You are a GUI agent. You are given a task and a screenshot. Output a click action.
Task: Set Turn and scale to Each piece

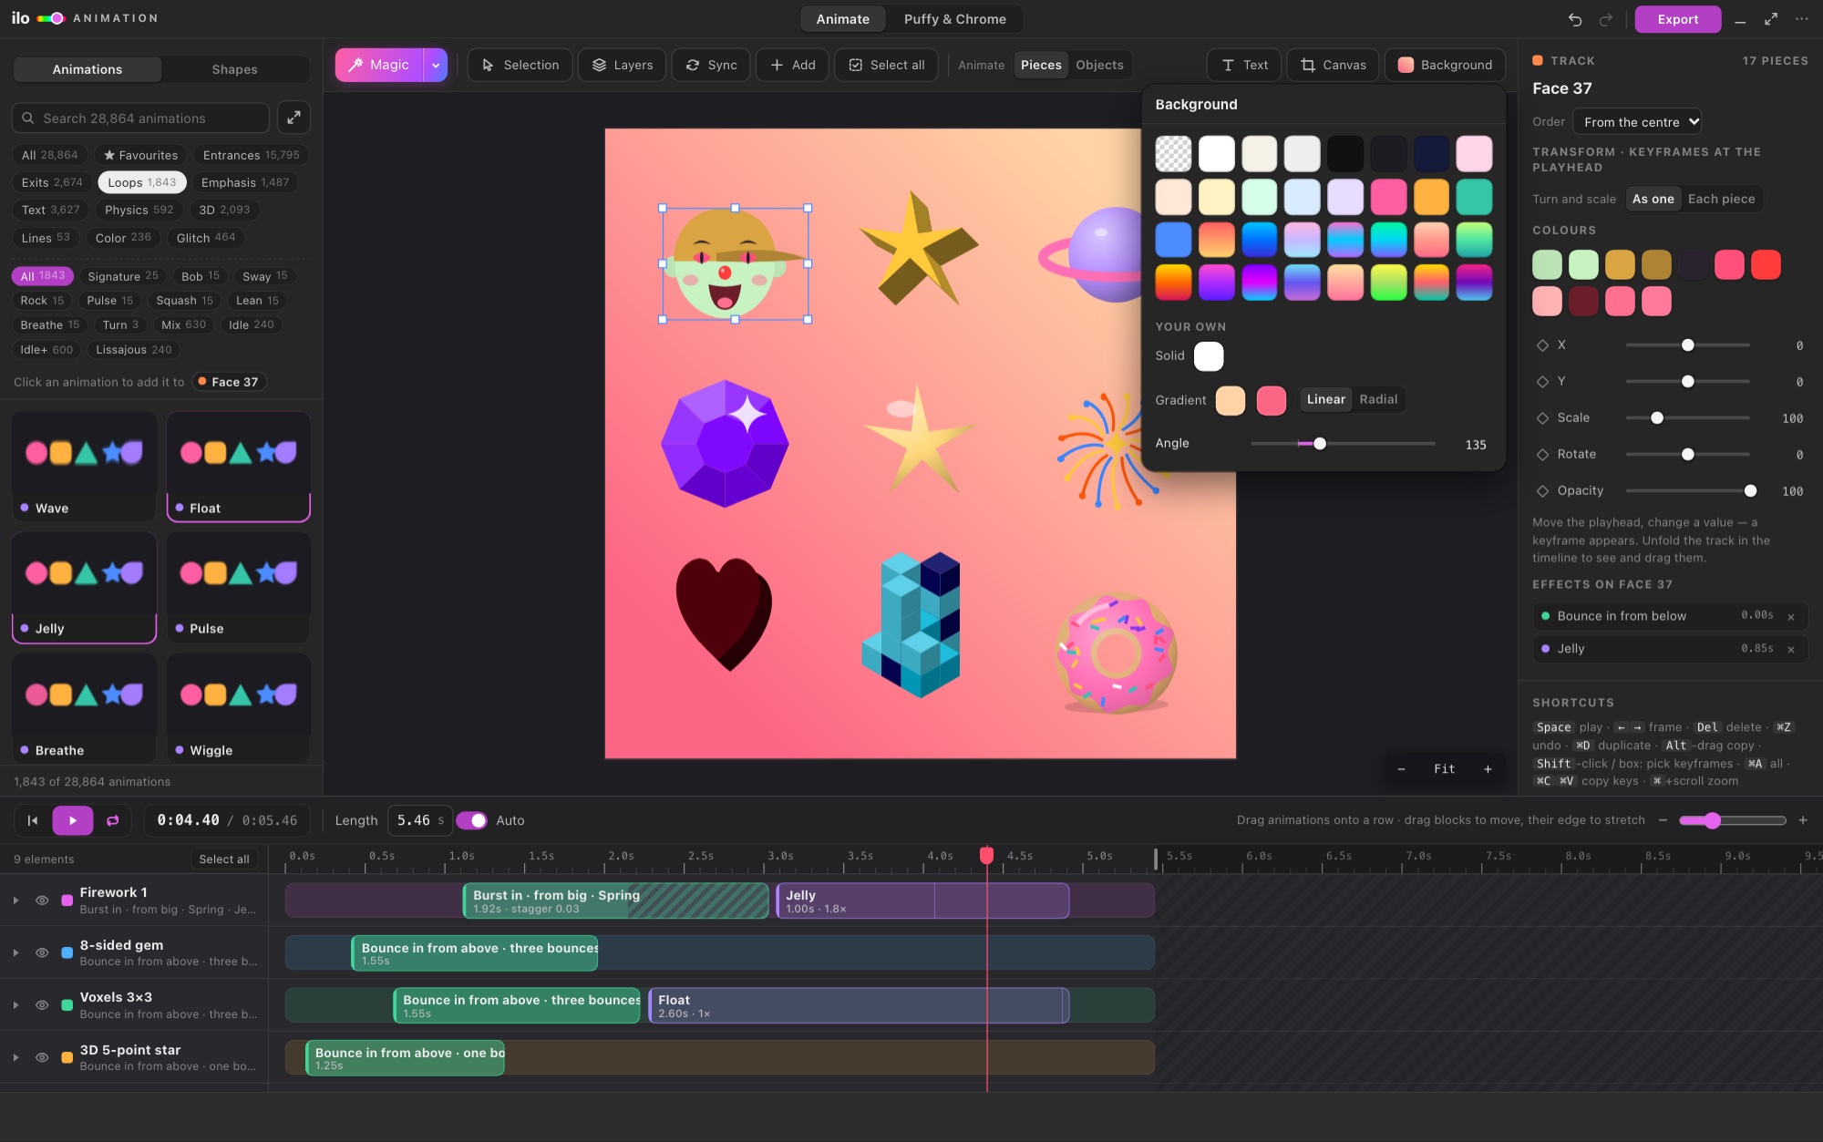point(1721,199)
